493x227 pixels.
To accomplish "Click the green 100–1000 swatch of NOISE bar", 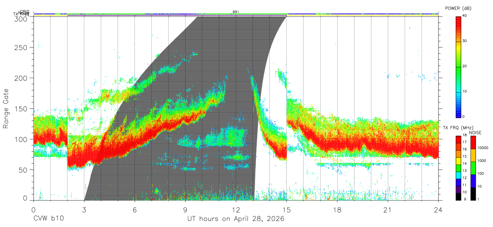I will tap(473, 168).
